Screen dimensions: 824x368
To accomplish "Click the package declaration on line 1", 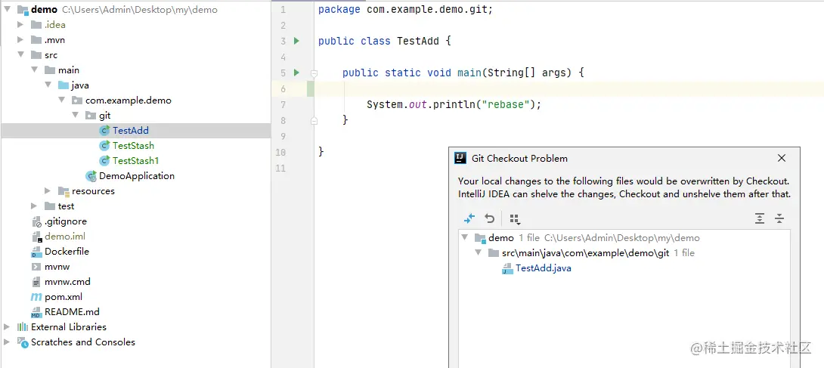I will 406,10.
